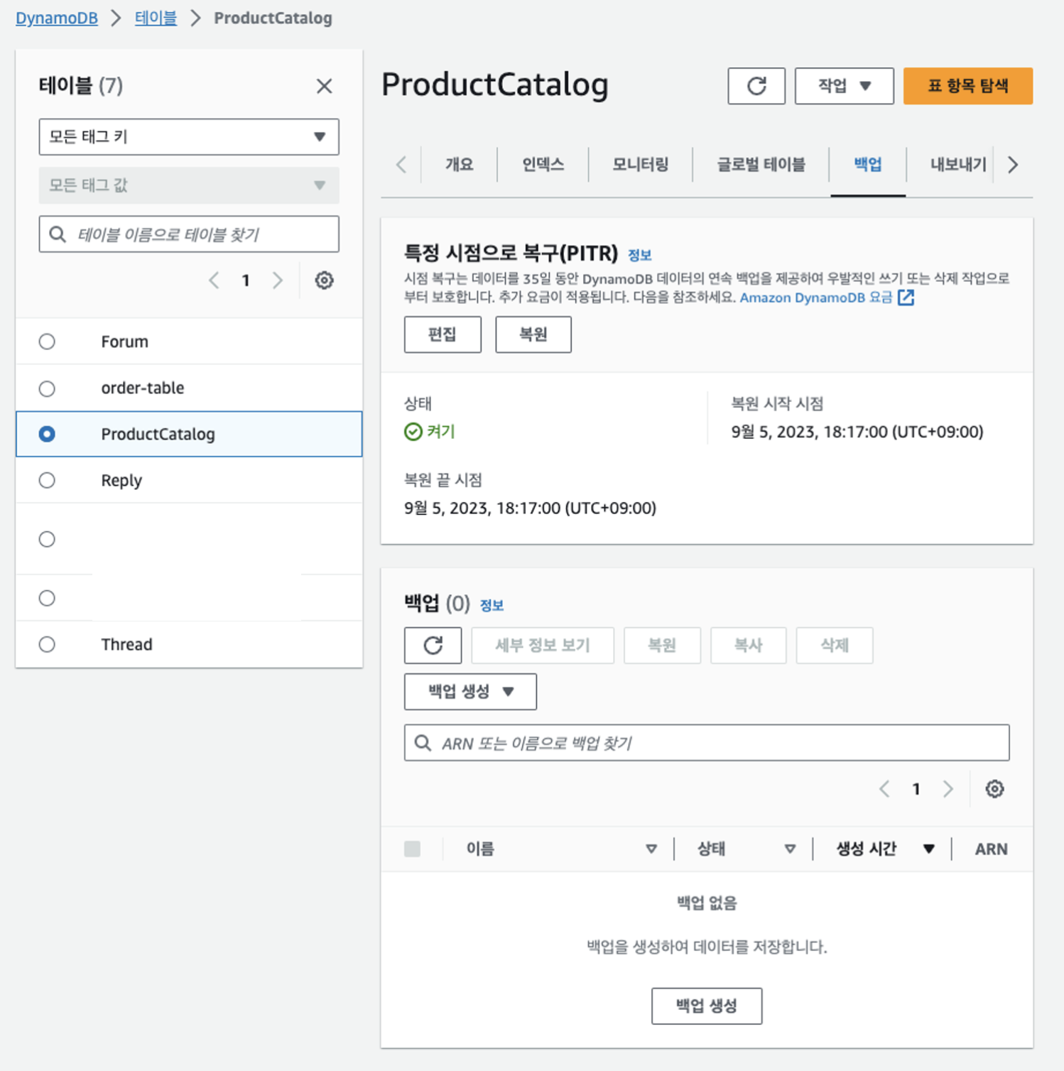Sort backups by 상태 column

(790, 849)
